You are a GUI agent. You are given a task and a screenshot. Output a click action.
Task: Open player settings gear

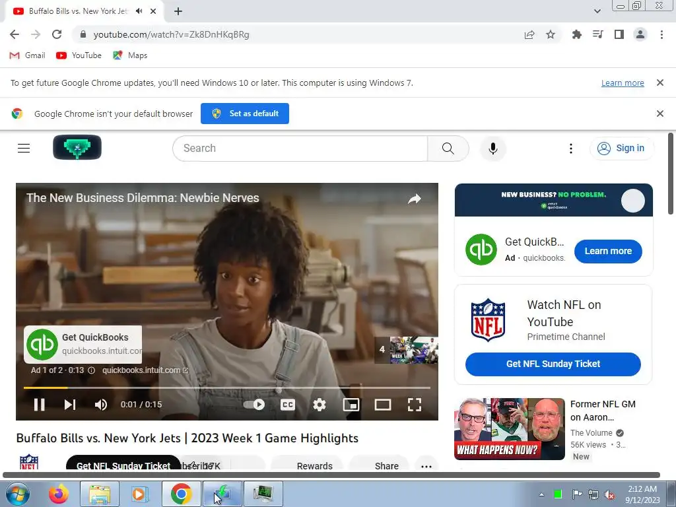[x=320, y=405]
